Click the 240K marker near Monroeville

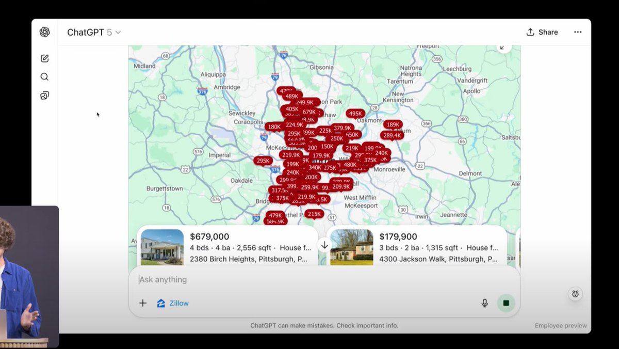pyautogui.click(x=382, y=153)
